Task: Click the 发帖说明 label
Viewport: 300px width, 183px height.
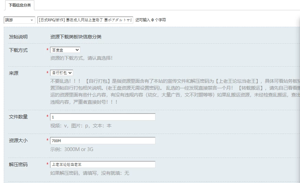Action: [18, 37]
